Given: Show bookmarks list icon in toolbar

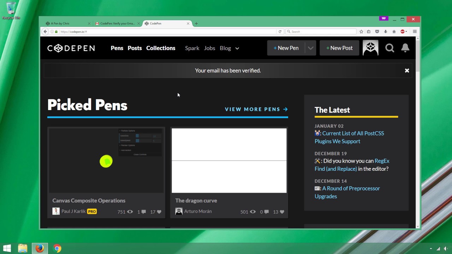Looking at the screenshot, I should point(369,31).
